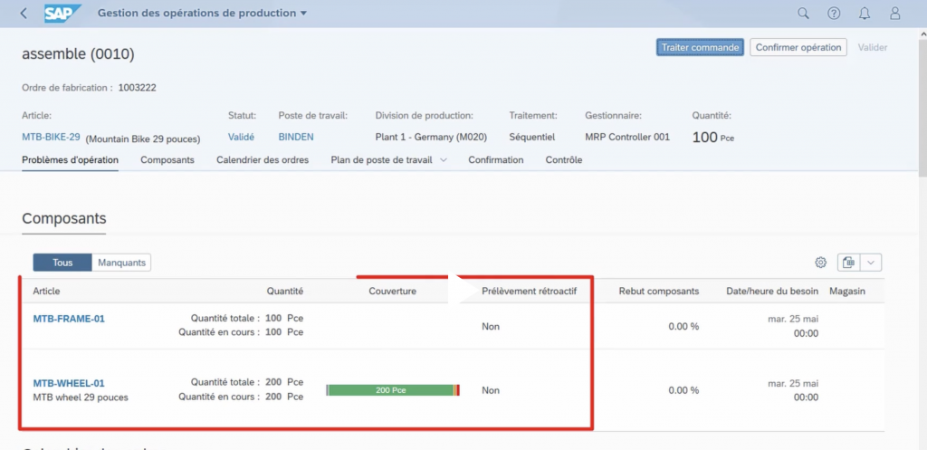Open the help question mark icon

tap(834, 14)
